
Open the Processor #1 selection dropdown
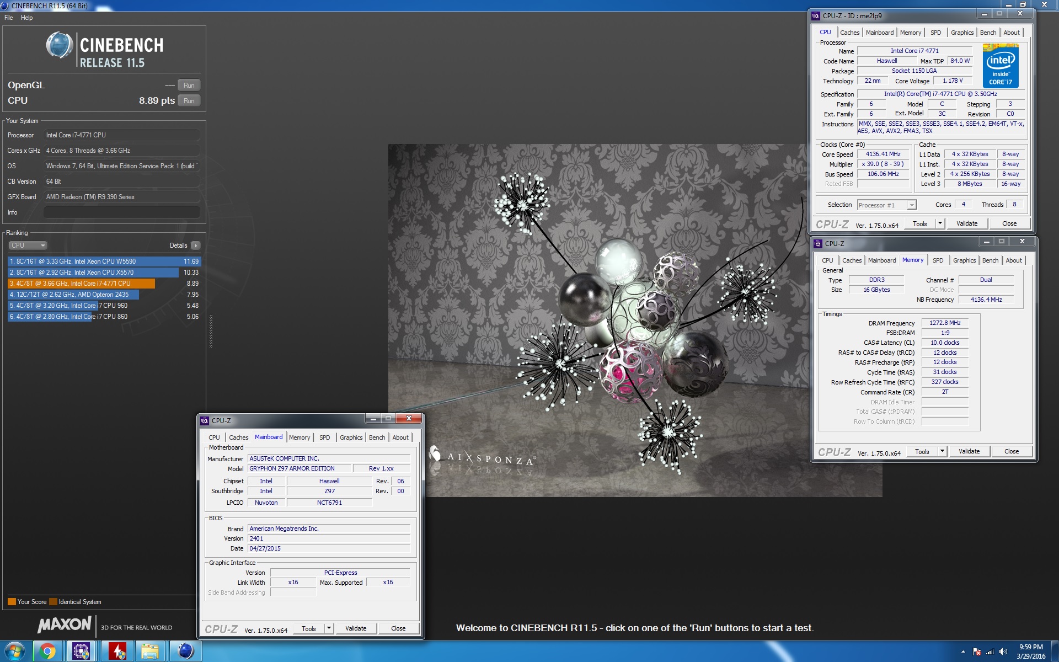(887, 205)
